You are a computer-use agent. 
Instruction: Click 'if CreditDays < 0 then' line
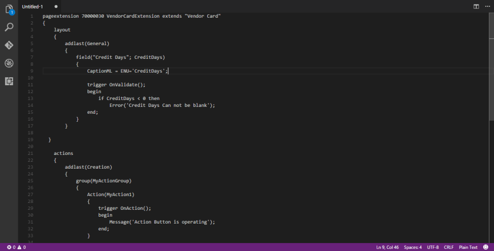tap(129, 98)
